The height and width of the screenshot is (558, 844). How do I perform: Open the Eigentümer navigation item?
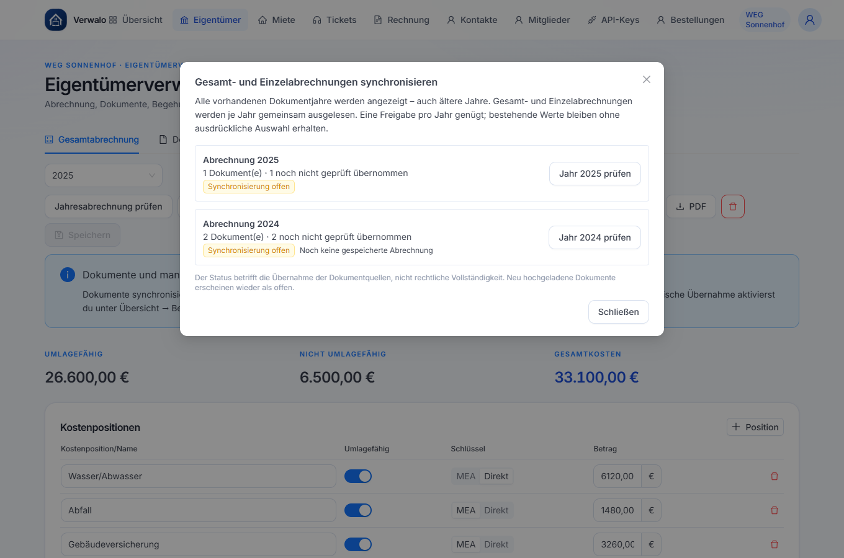coord(210,20)
